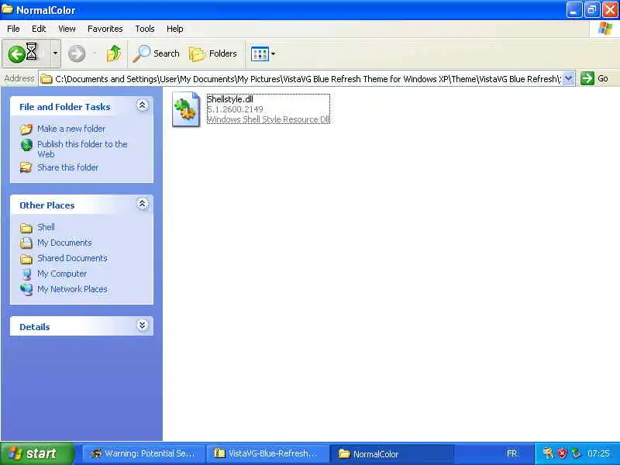Screen dimensions: 620x465
Task: Click the Windows flag logo throbber
Action: pyautogui.click(x=604, y=29)
